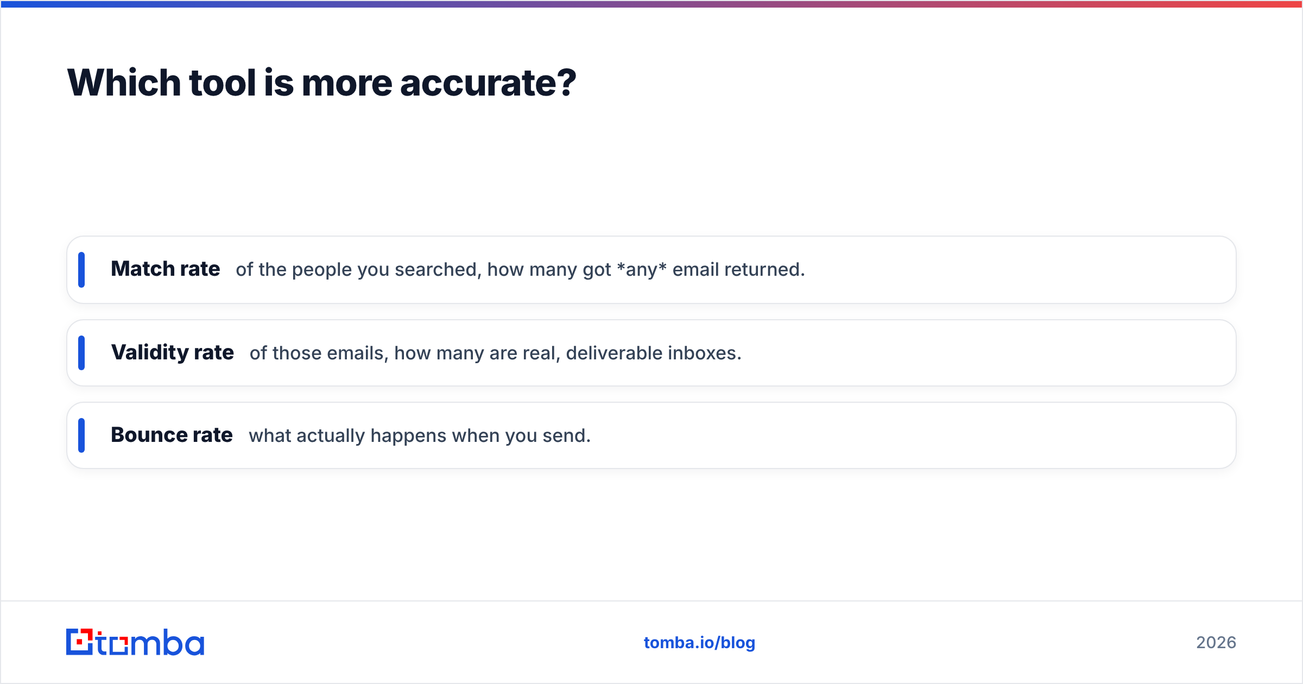1303x684 pixels.
Task: Select the Match rate card
Action: (x=651, y=270)
